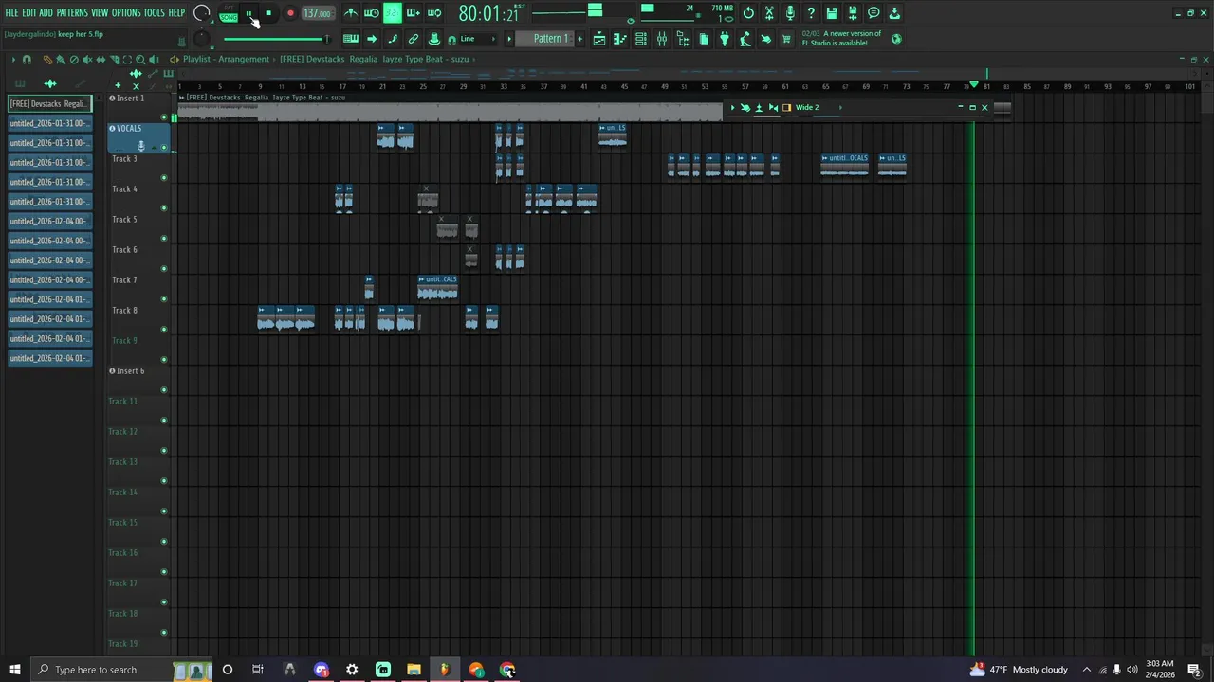Click the stamp icon in the toolbar
Screen dimensions: 1214x682
(x=433, y=39)
